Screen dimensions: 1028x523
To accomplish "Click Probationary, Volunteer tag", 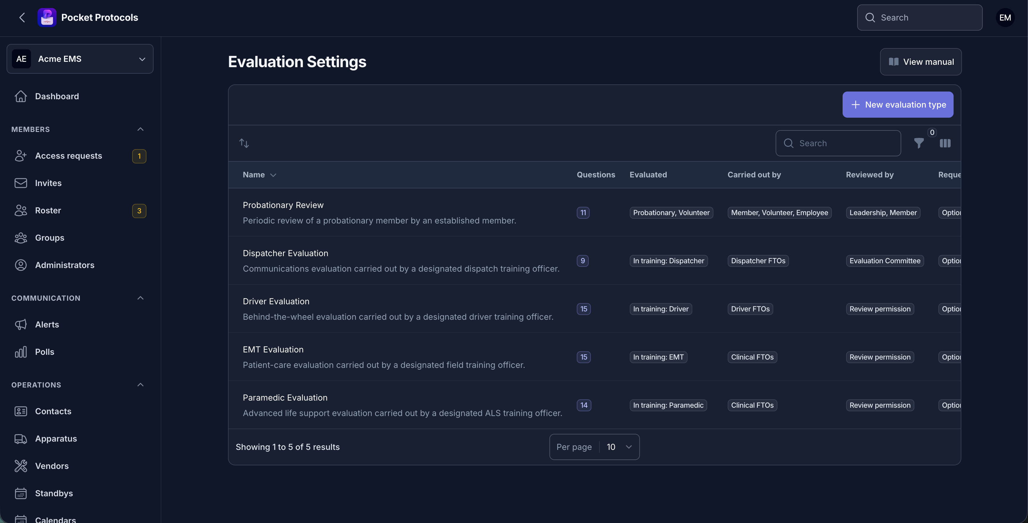I will click(671, 213).
